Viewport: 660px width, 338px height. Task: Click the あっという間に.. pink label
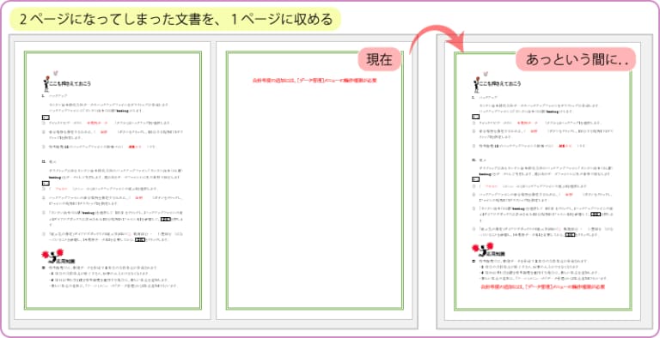(577, 59)
